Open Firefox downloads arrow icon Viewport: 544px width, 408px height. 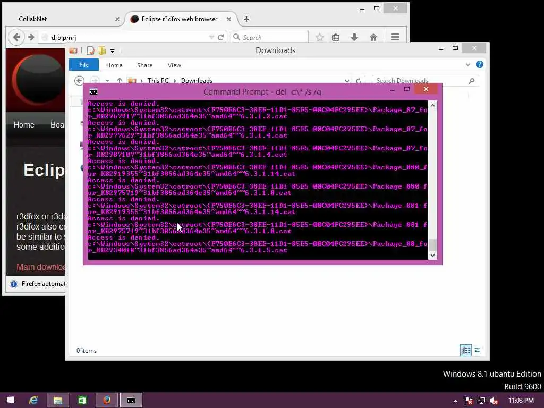pos(354,37)
